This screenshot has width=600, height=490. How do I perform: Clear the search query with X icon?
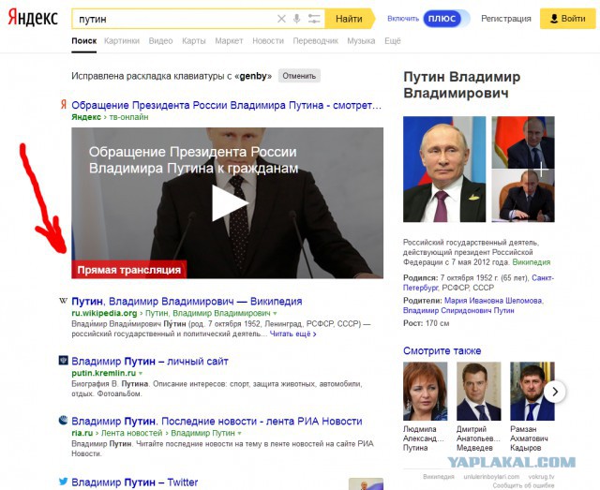coord(281,19)
